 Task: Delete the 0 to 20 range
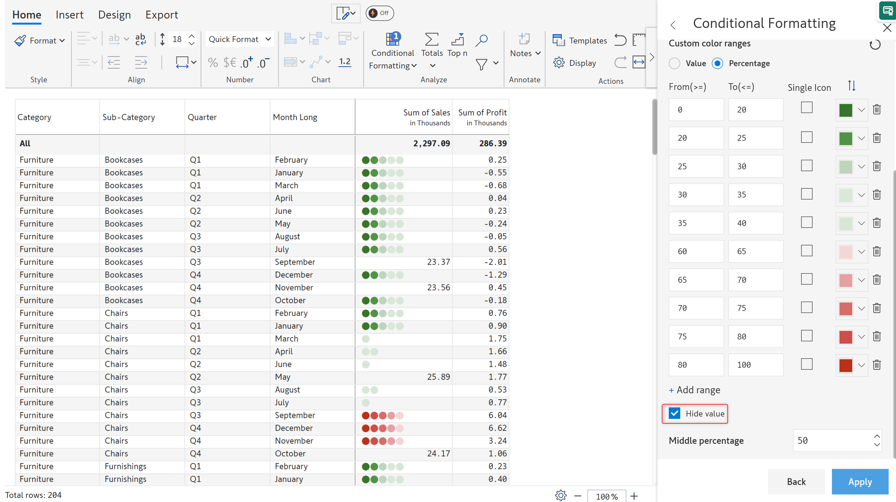[x=877, y=110]
